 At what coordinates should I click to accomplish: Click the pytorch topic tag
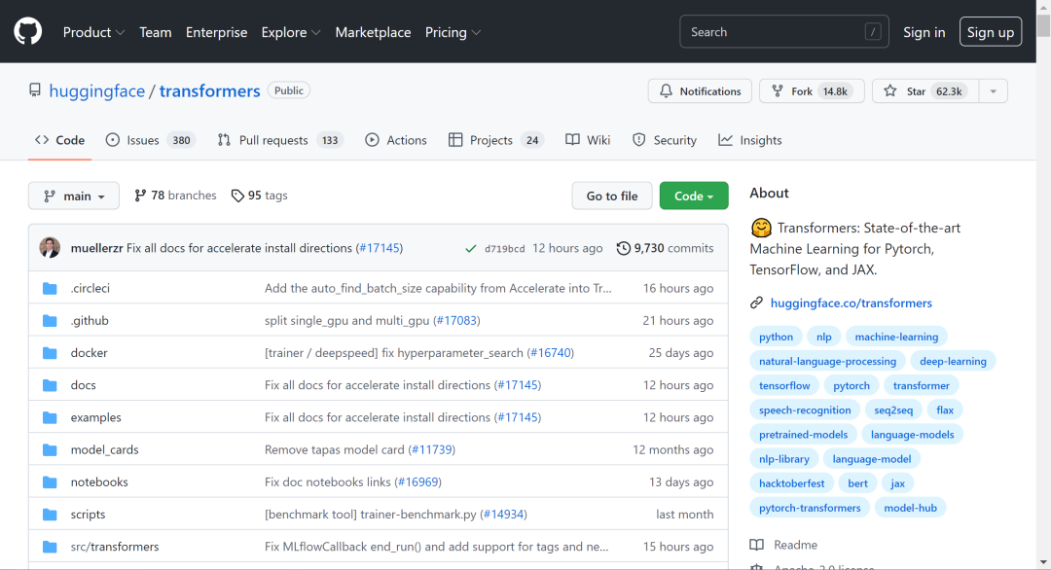coord(852,386)
